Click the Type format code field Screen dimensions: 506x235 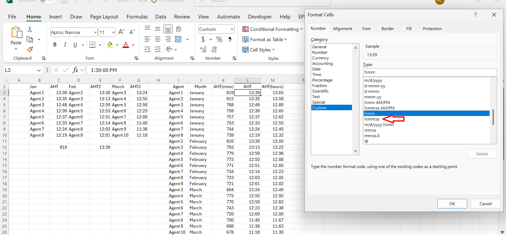pyautogui.click(x=430, y=72)
